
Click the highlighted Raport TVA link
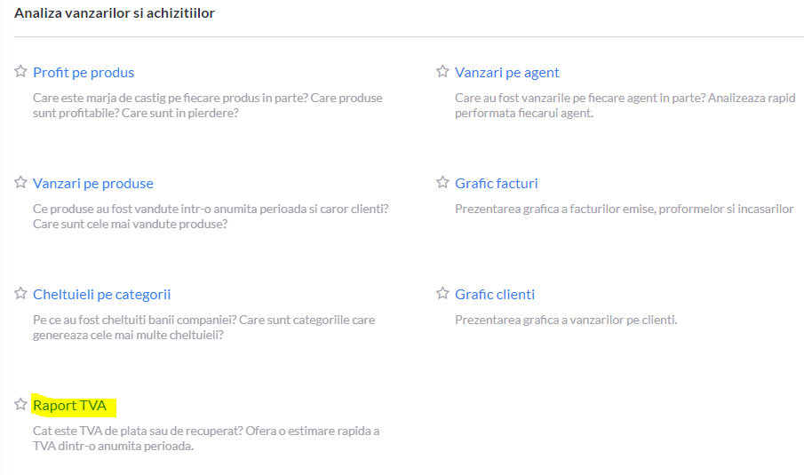(69, 406)
